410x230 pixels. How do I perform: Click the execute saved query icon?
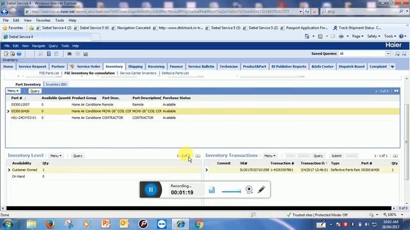tap(397, 54)
